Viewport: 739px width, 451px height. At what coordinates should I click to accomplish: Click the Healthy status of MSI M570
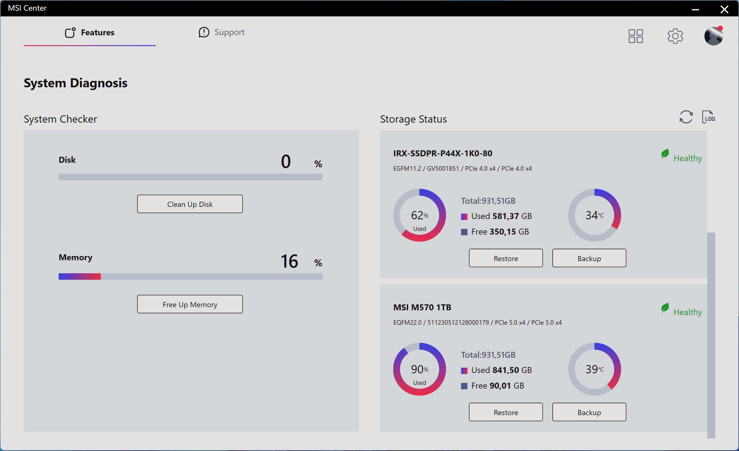click(x=688, y=312)
